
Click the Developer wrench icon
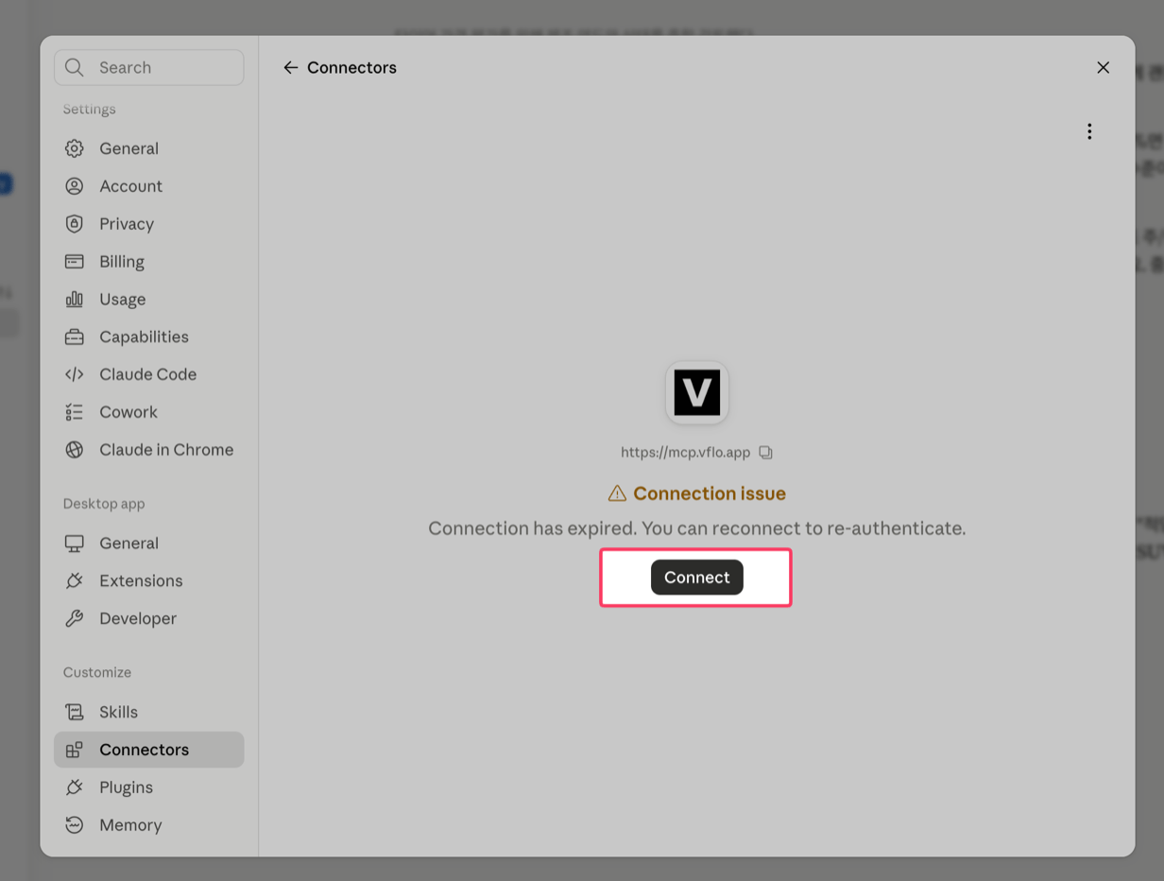pos(75,619)
